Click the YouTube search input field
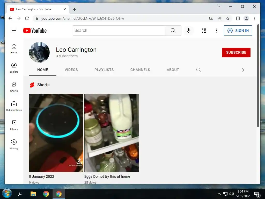 (x=119, y=31)
